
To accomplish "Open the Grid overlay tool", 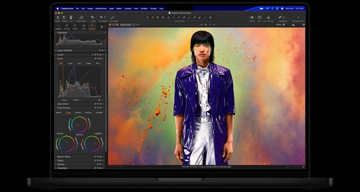I will [259, 17].
